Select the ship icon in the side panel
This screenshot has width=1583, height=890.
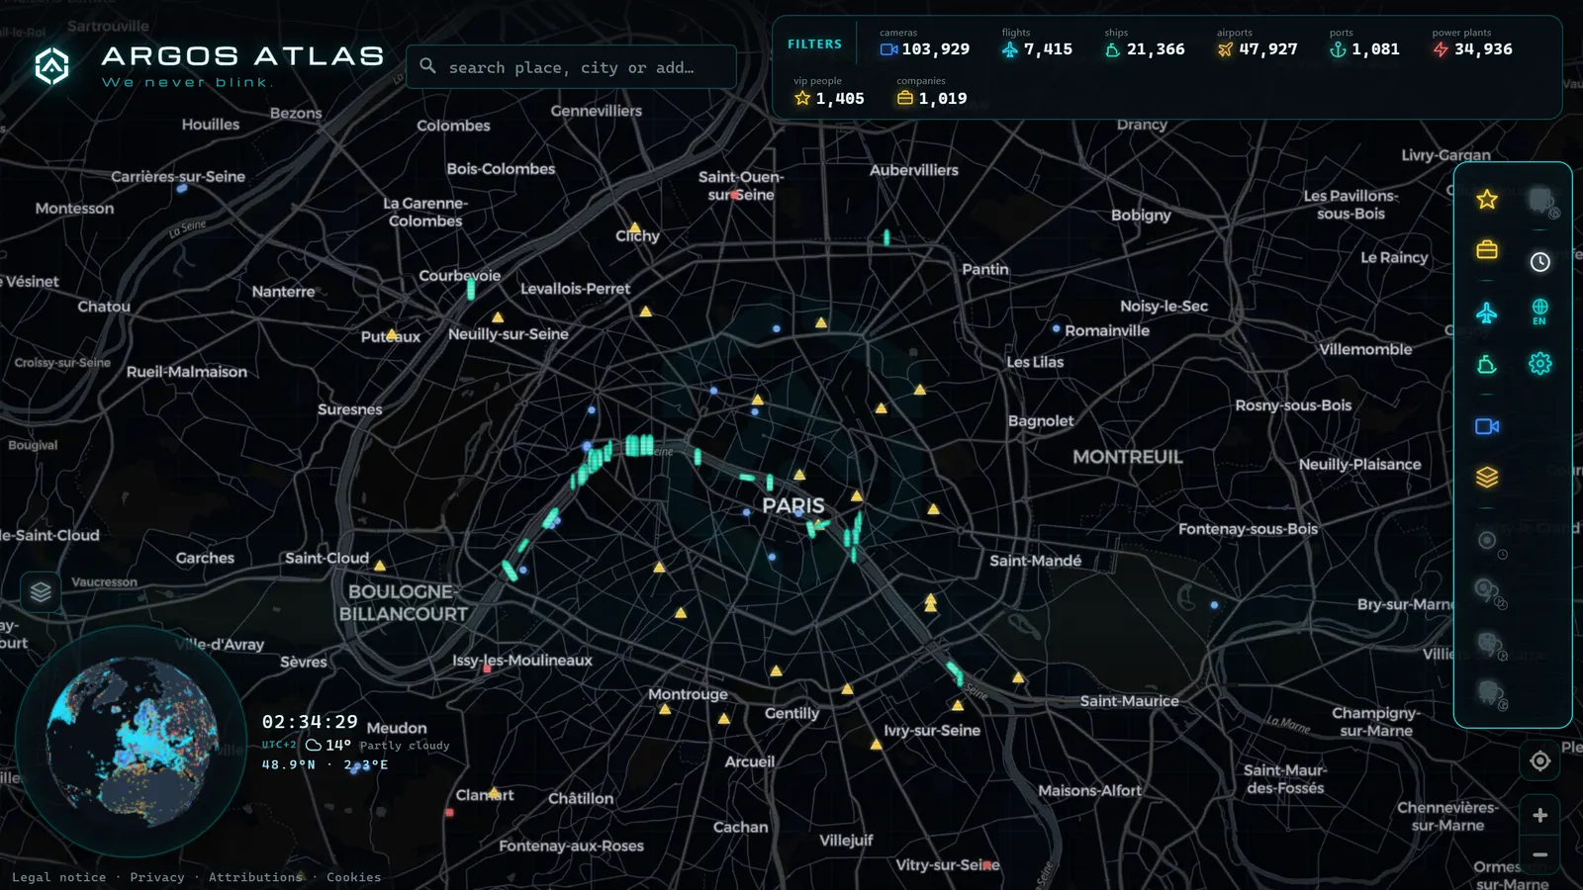tap(1486, 365)
